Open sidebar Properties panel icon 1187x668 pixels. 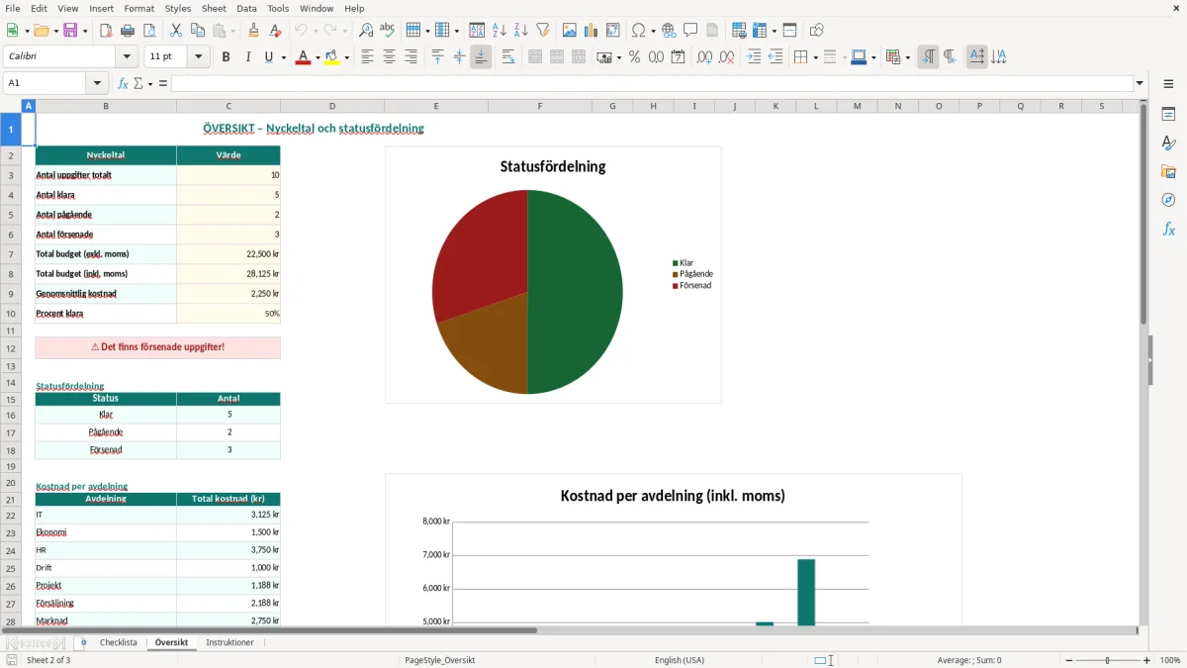tap(1168, 114)
